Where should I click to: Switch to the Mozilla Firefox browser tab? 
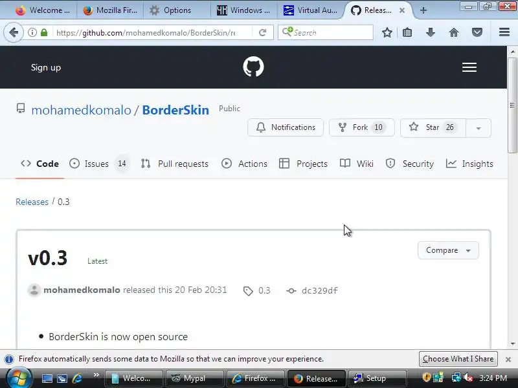[110, 10]
